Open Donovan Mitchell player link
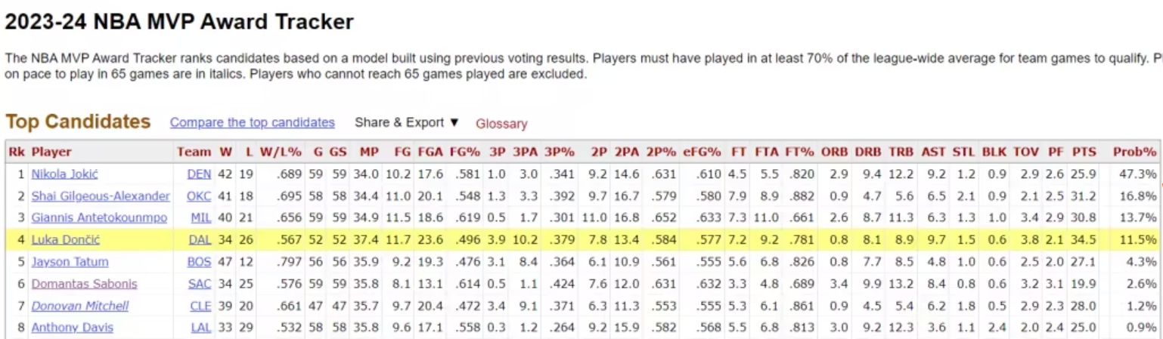 (x=79, y=306)
